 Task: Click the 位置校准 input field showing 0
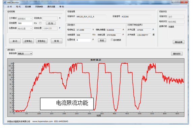83,40
